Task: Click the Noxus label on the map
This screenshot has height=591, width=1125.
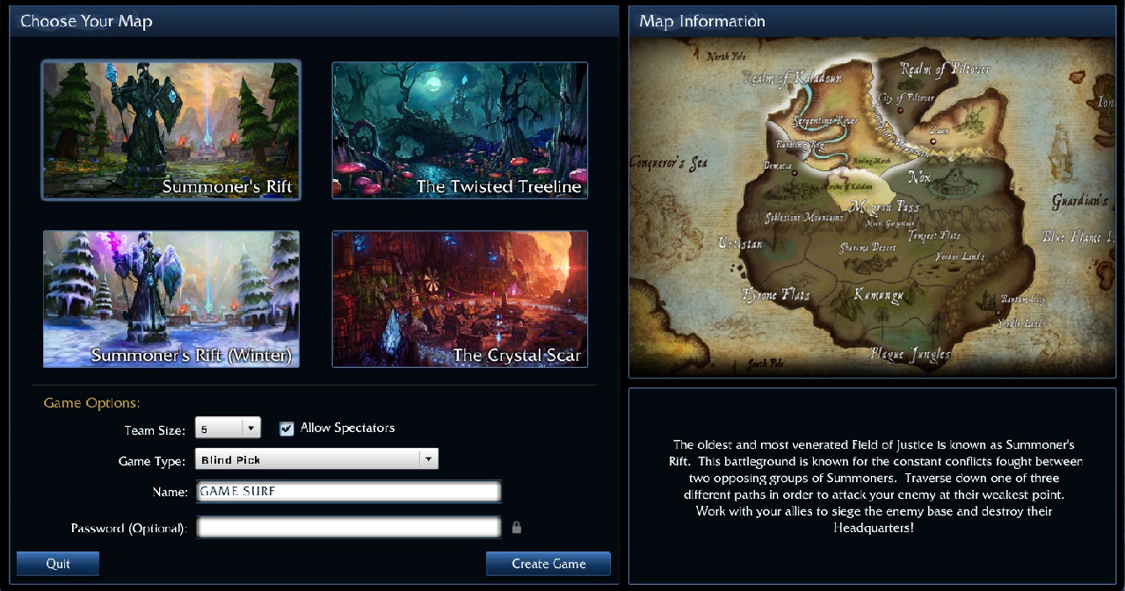Action: (920, 177)
